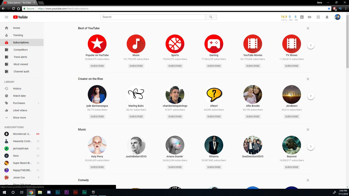Image resolution: width=349 pixels, height=196 pixels.
Task: Open Watch later in Library
Action: tap(22, 96)
